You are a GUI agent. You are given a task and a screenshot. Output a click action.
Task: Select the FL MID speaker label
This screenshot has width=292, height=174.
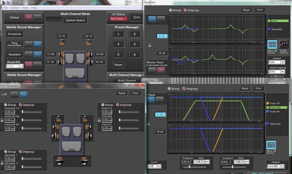51,54
